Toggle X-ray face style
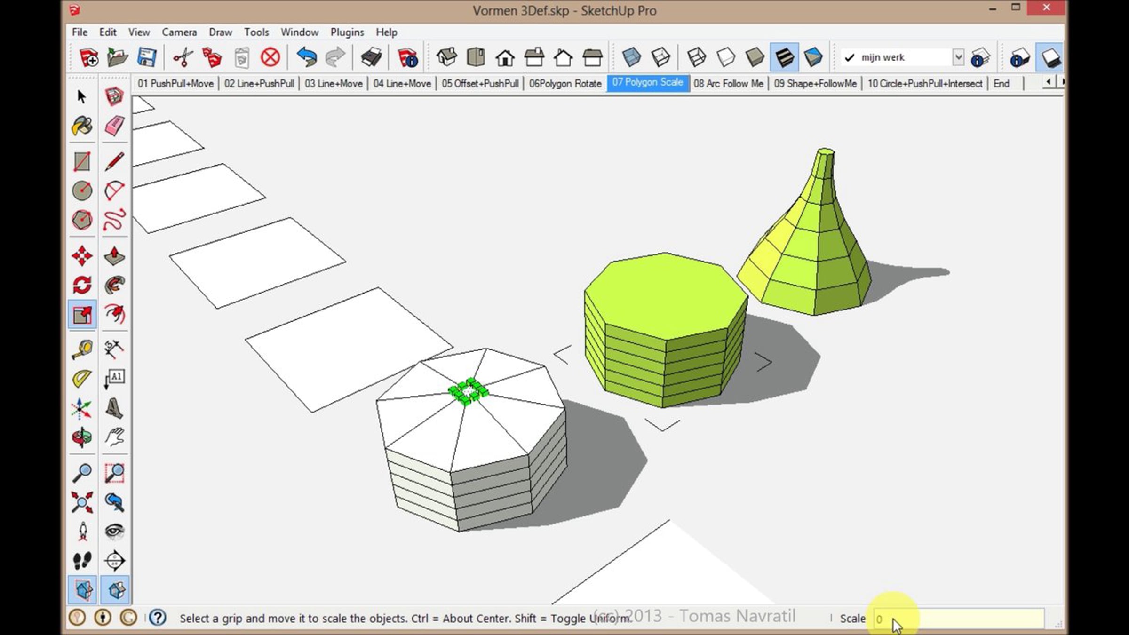The width and height of the screenshot is (1129, 635). pos(631,58)
